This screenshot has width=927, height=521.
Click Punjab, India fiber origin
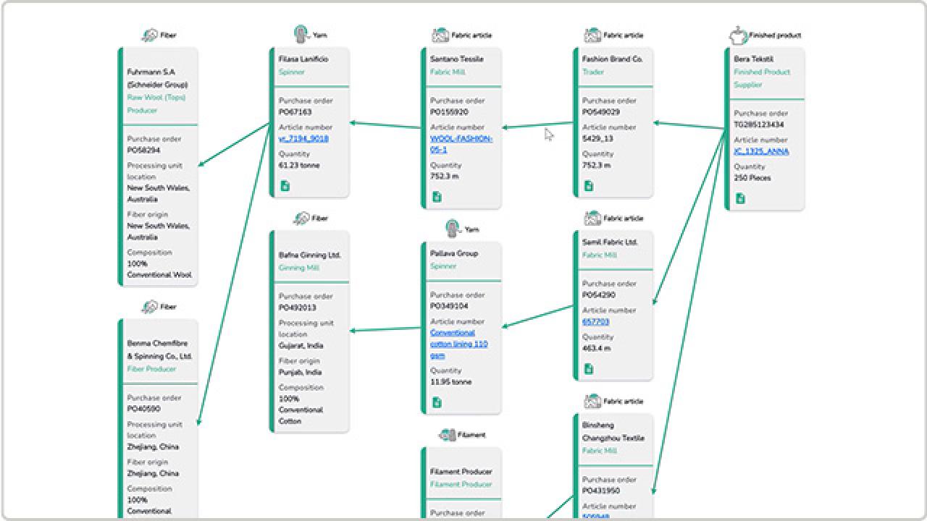click(301, 373)
